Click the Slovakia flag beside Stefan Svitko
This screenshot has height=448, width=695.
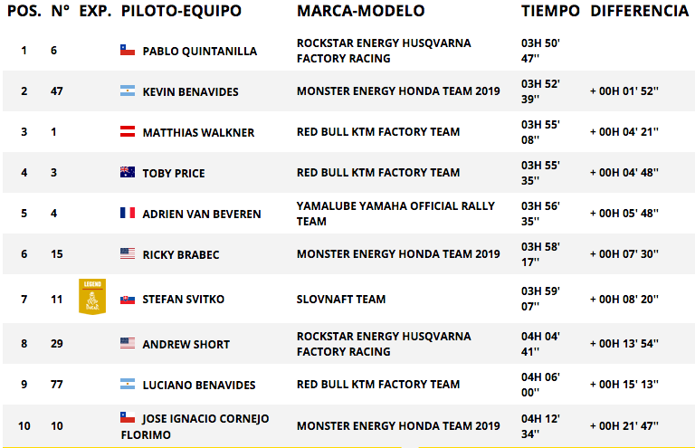[128, 300]
